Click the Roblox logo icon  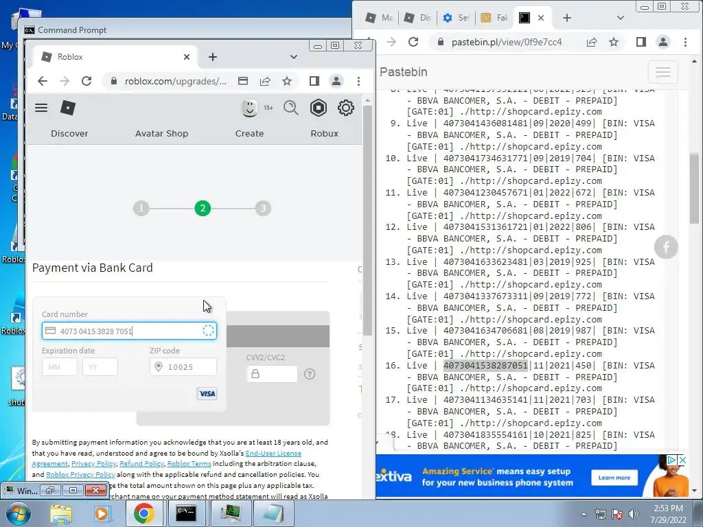[x=68, y=108]
